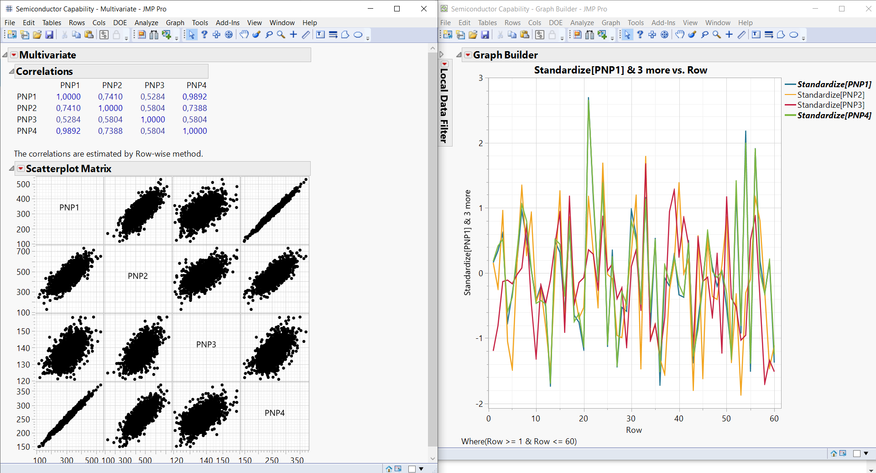Image resolution: width=876 pixels, height=473 pixels.
Task: Show the Local Data Filter panel
Action: pos(444,100)
